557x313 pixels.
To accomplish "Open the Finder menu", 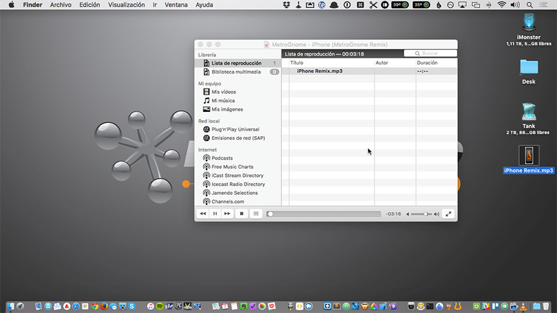I will click(33, 5).
